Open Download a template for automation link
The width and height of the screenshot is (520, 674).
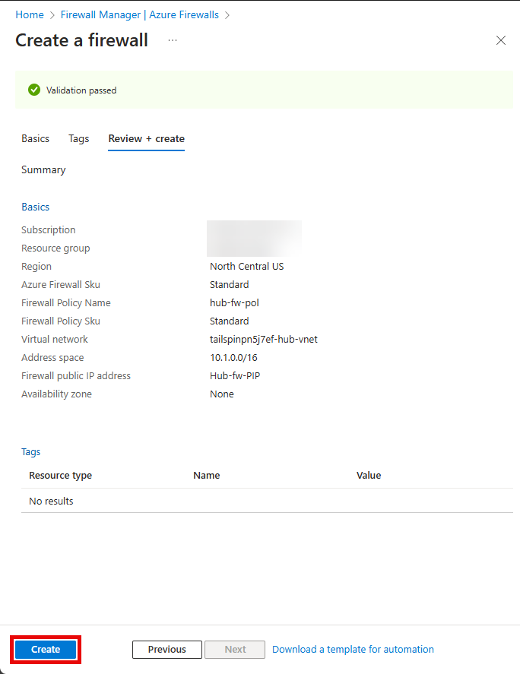[353, 650]
